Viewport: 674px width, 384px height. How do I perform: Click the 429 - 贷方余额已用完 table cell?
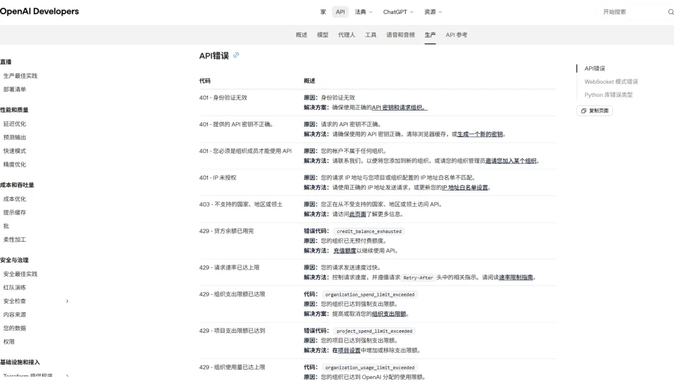pyautogui.click(x=226, y=231)
